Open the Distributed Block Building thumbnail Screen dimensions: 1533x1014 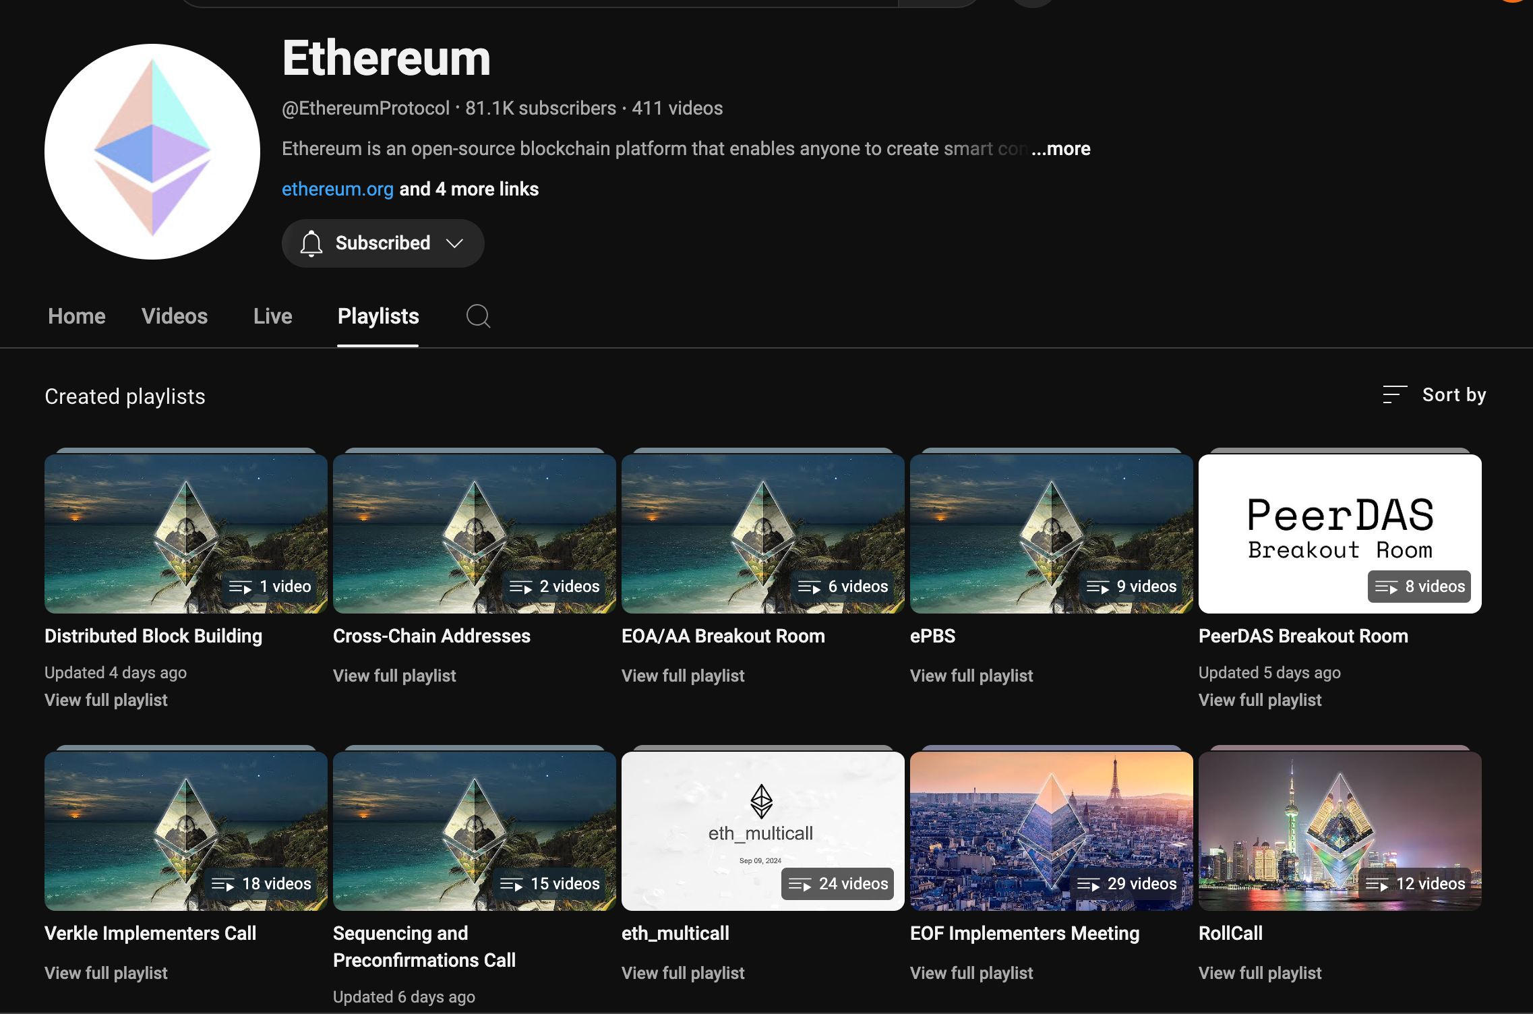(185, 533)
